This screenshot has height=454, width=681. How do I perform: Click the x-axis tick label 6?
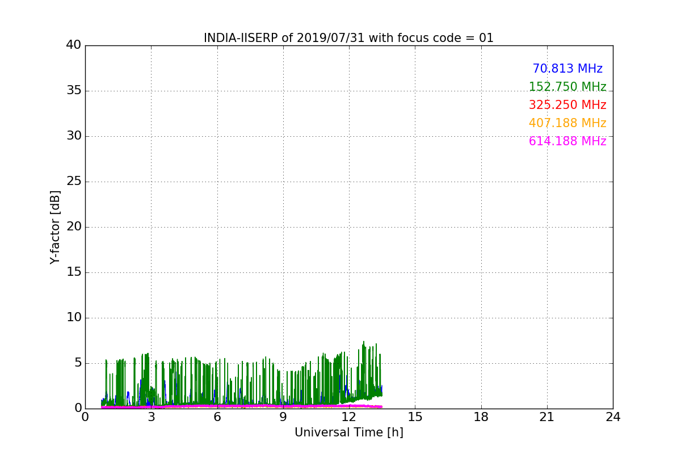click(x=217, y=417)
